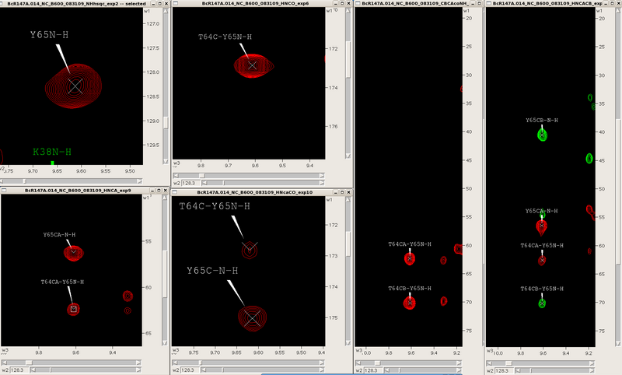Screen dimensions: 622x375
Task: Activate the HNCA_exp9 window title bar
Action: coord(78,191)
